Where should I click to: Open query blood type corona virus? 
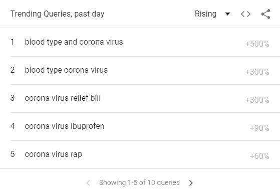[66, 70]
